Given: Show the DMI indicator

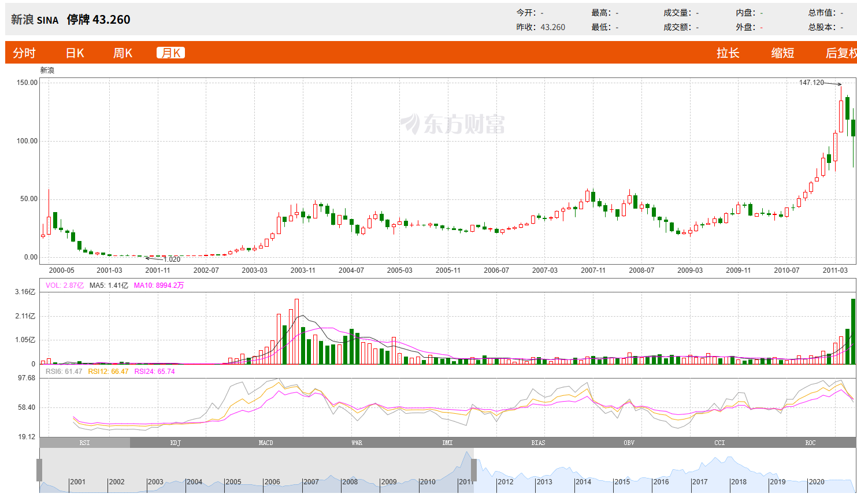Looking at the screenshot, I should click(447, 443).
